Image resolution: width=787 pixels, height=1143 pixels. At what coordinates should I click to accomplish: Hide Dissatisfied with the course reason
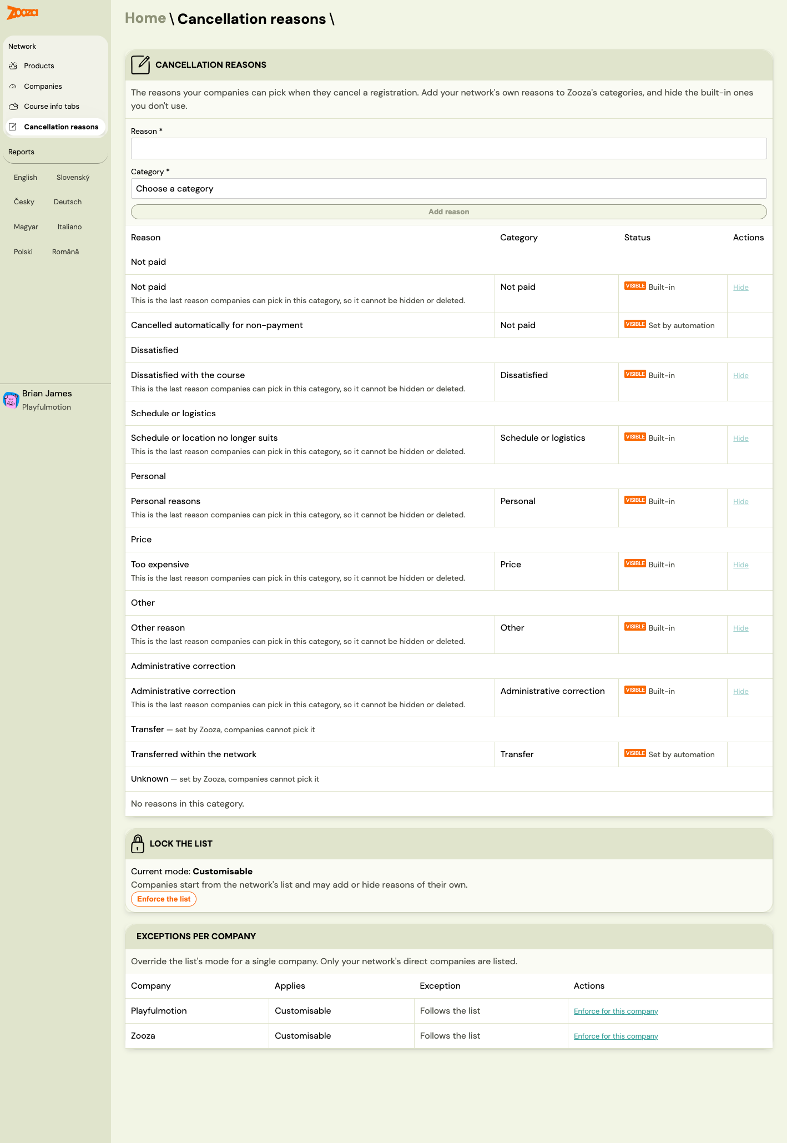coord(740,375)
